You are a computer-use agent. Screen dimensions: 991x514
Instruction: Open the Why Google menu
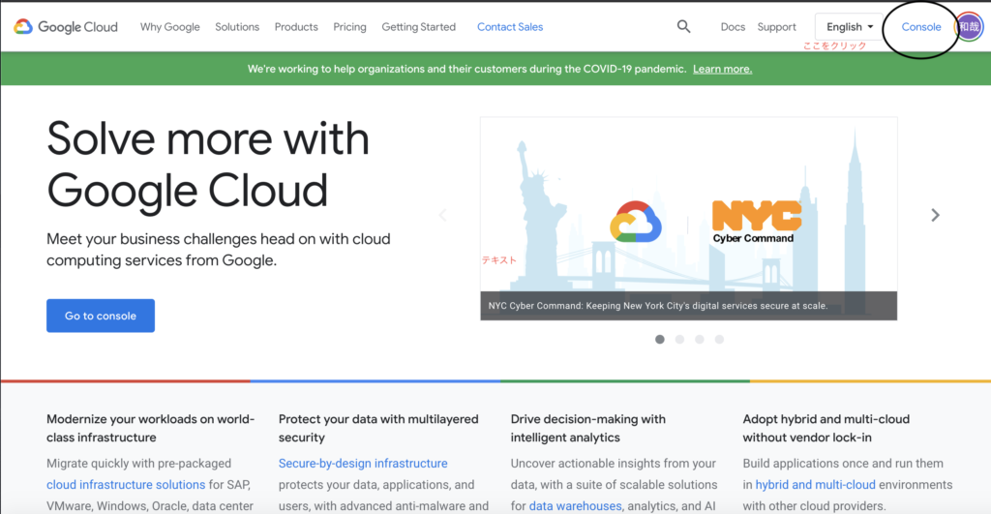point(170,26)
